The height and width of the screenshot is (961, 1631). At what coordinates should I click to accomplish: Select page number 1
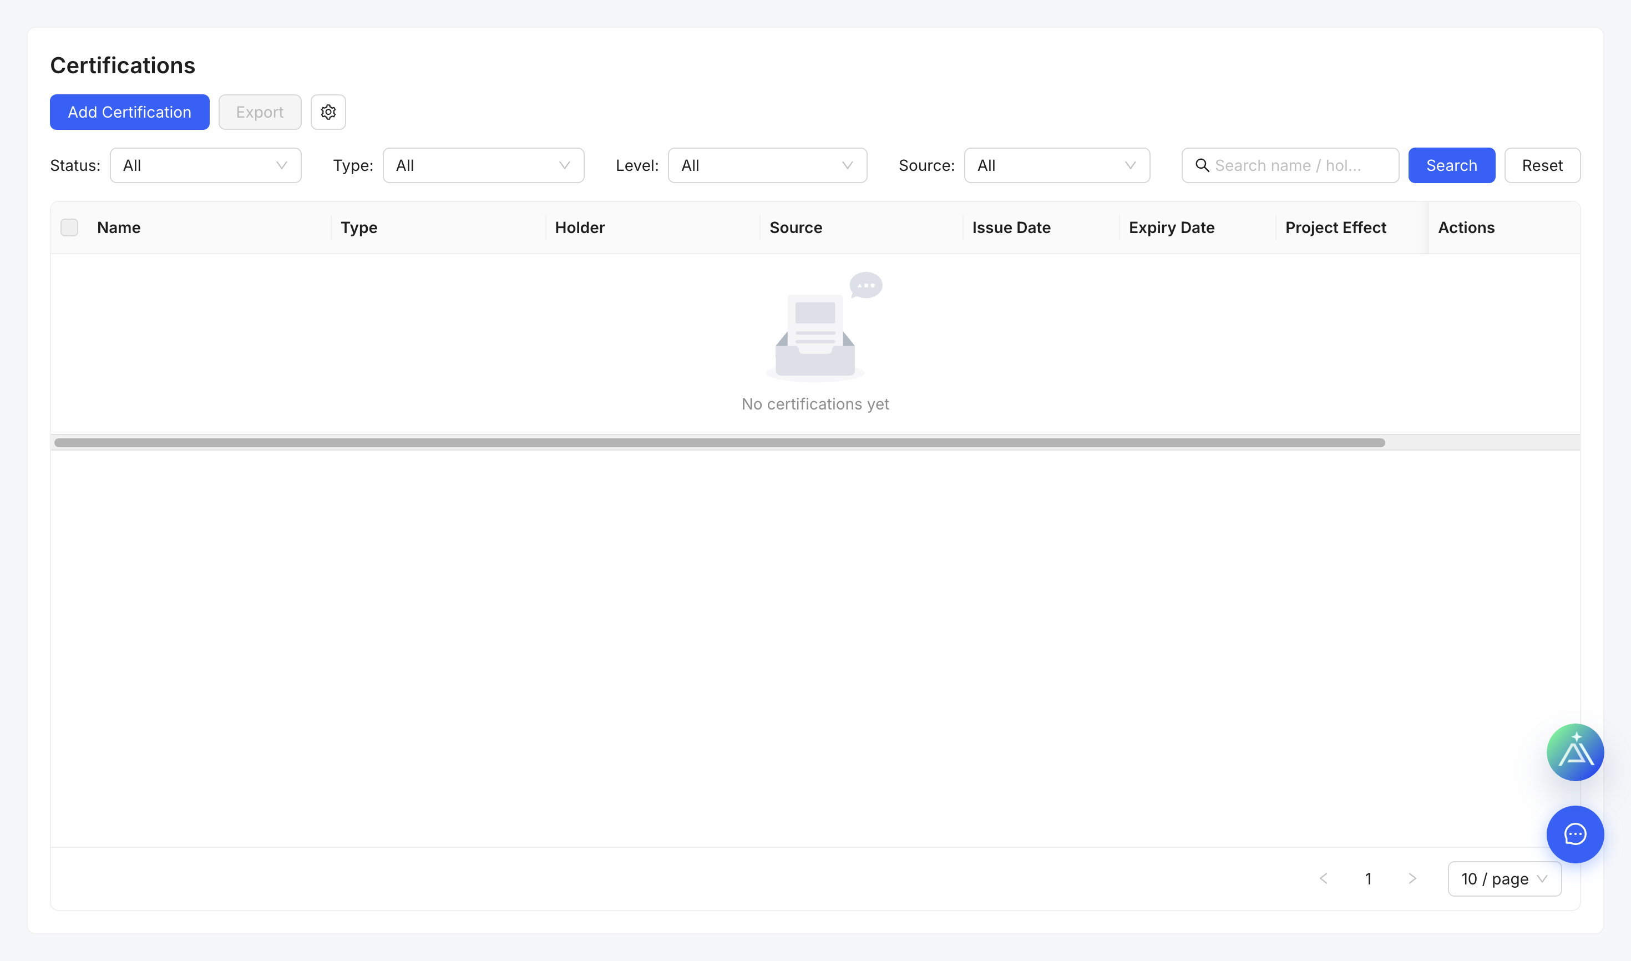(1368, 879)
